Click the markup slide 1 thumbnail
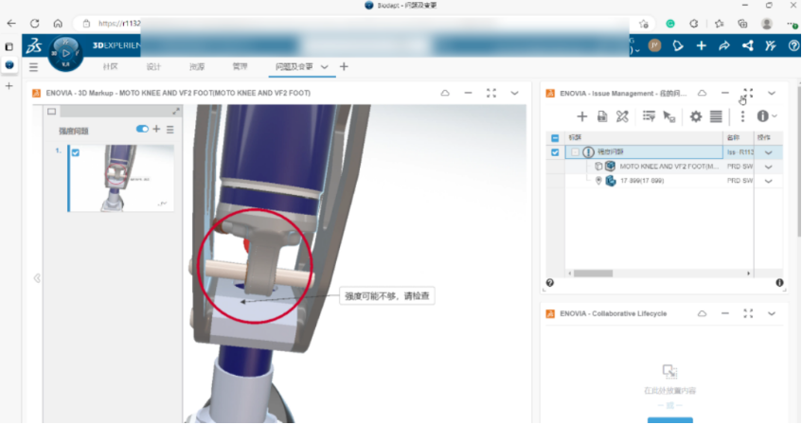The width and height of the screenshot is (802, 425). (120, 178)
